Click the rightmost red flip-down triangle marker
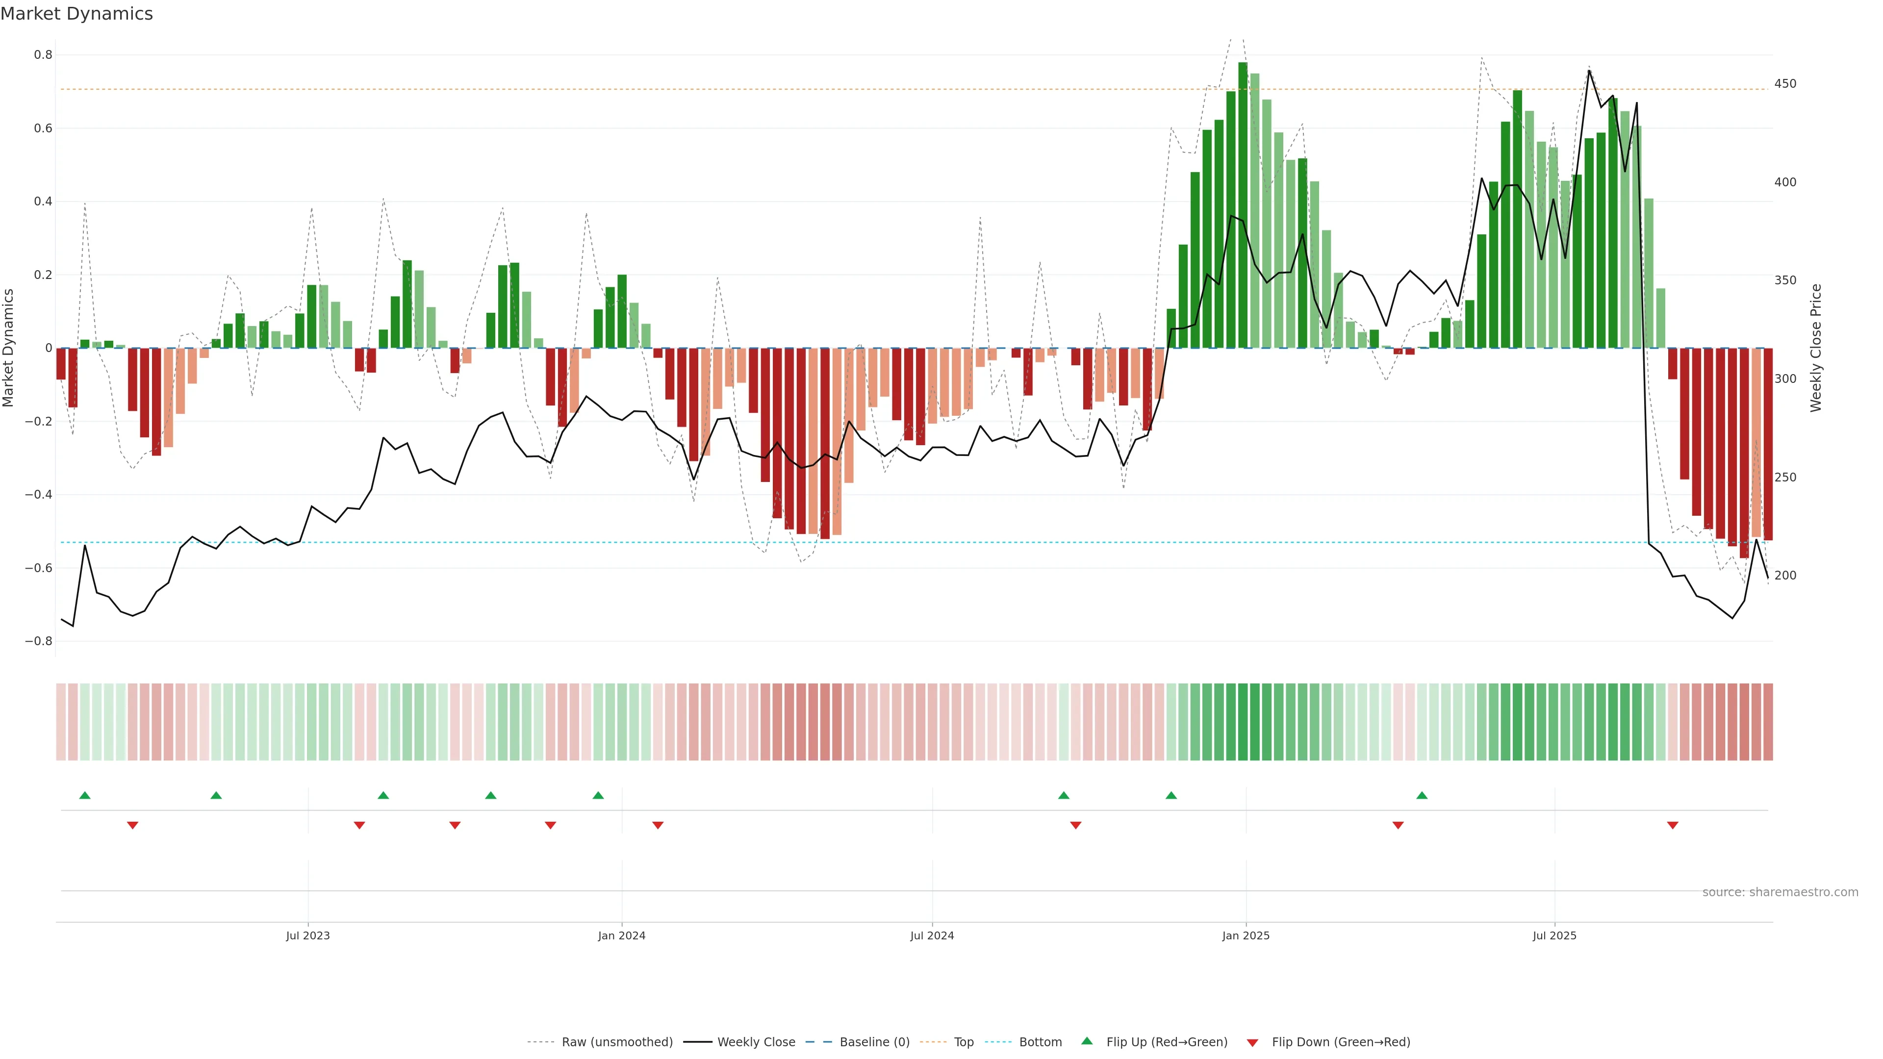 click(1673, 825)
